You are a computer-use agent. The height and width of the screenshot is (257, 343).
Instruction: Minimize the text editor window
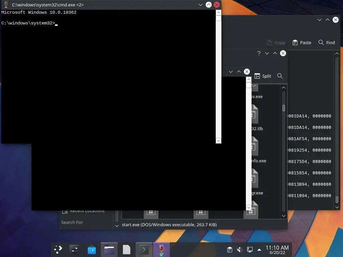point(319,20)
